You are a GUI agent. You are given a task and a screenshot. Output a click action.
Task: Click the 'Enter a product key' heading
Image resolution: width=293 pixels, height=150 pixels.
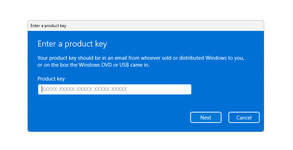[72, 44]
